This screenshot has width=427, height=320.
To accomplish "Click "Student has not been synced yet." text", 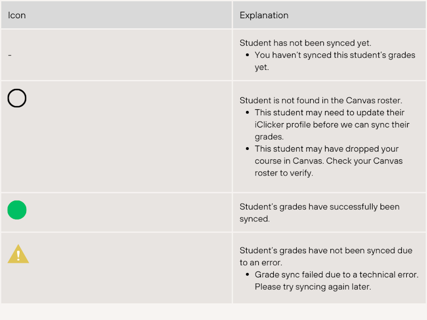I will [305, 43].
